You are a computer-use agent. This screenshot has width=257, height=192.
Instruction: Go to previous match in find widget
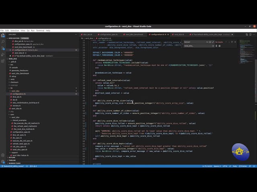[x=226, y=42]
